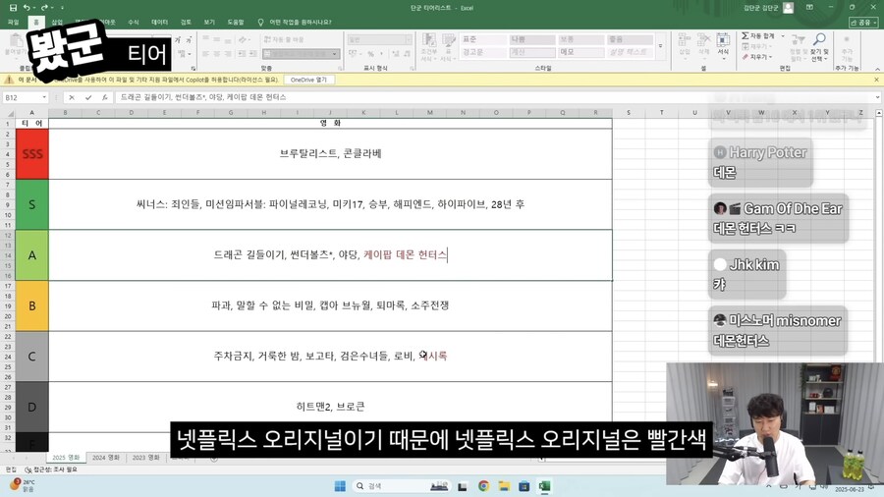884x497 pixels.
Task: Click the Redo arrow icon
Action: coord(44,8)
